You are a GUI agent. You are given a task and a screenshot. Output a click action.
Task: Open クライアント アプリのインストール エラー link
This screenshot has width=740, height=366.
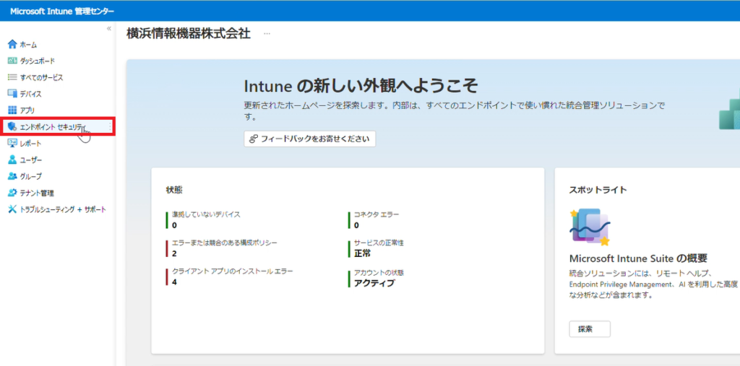click(232, 271)
